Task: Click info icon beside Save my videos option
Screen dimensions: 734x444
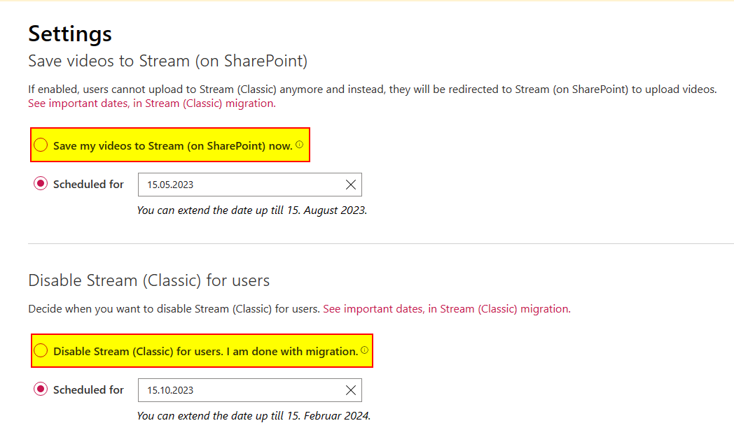Action: pyautogui.click(x=299, y=145)
